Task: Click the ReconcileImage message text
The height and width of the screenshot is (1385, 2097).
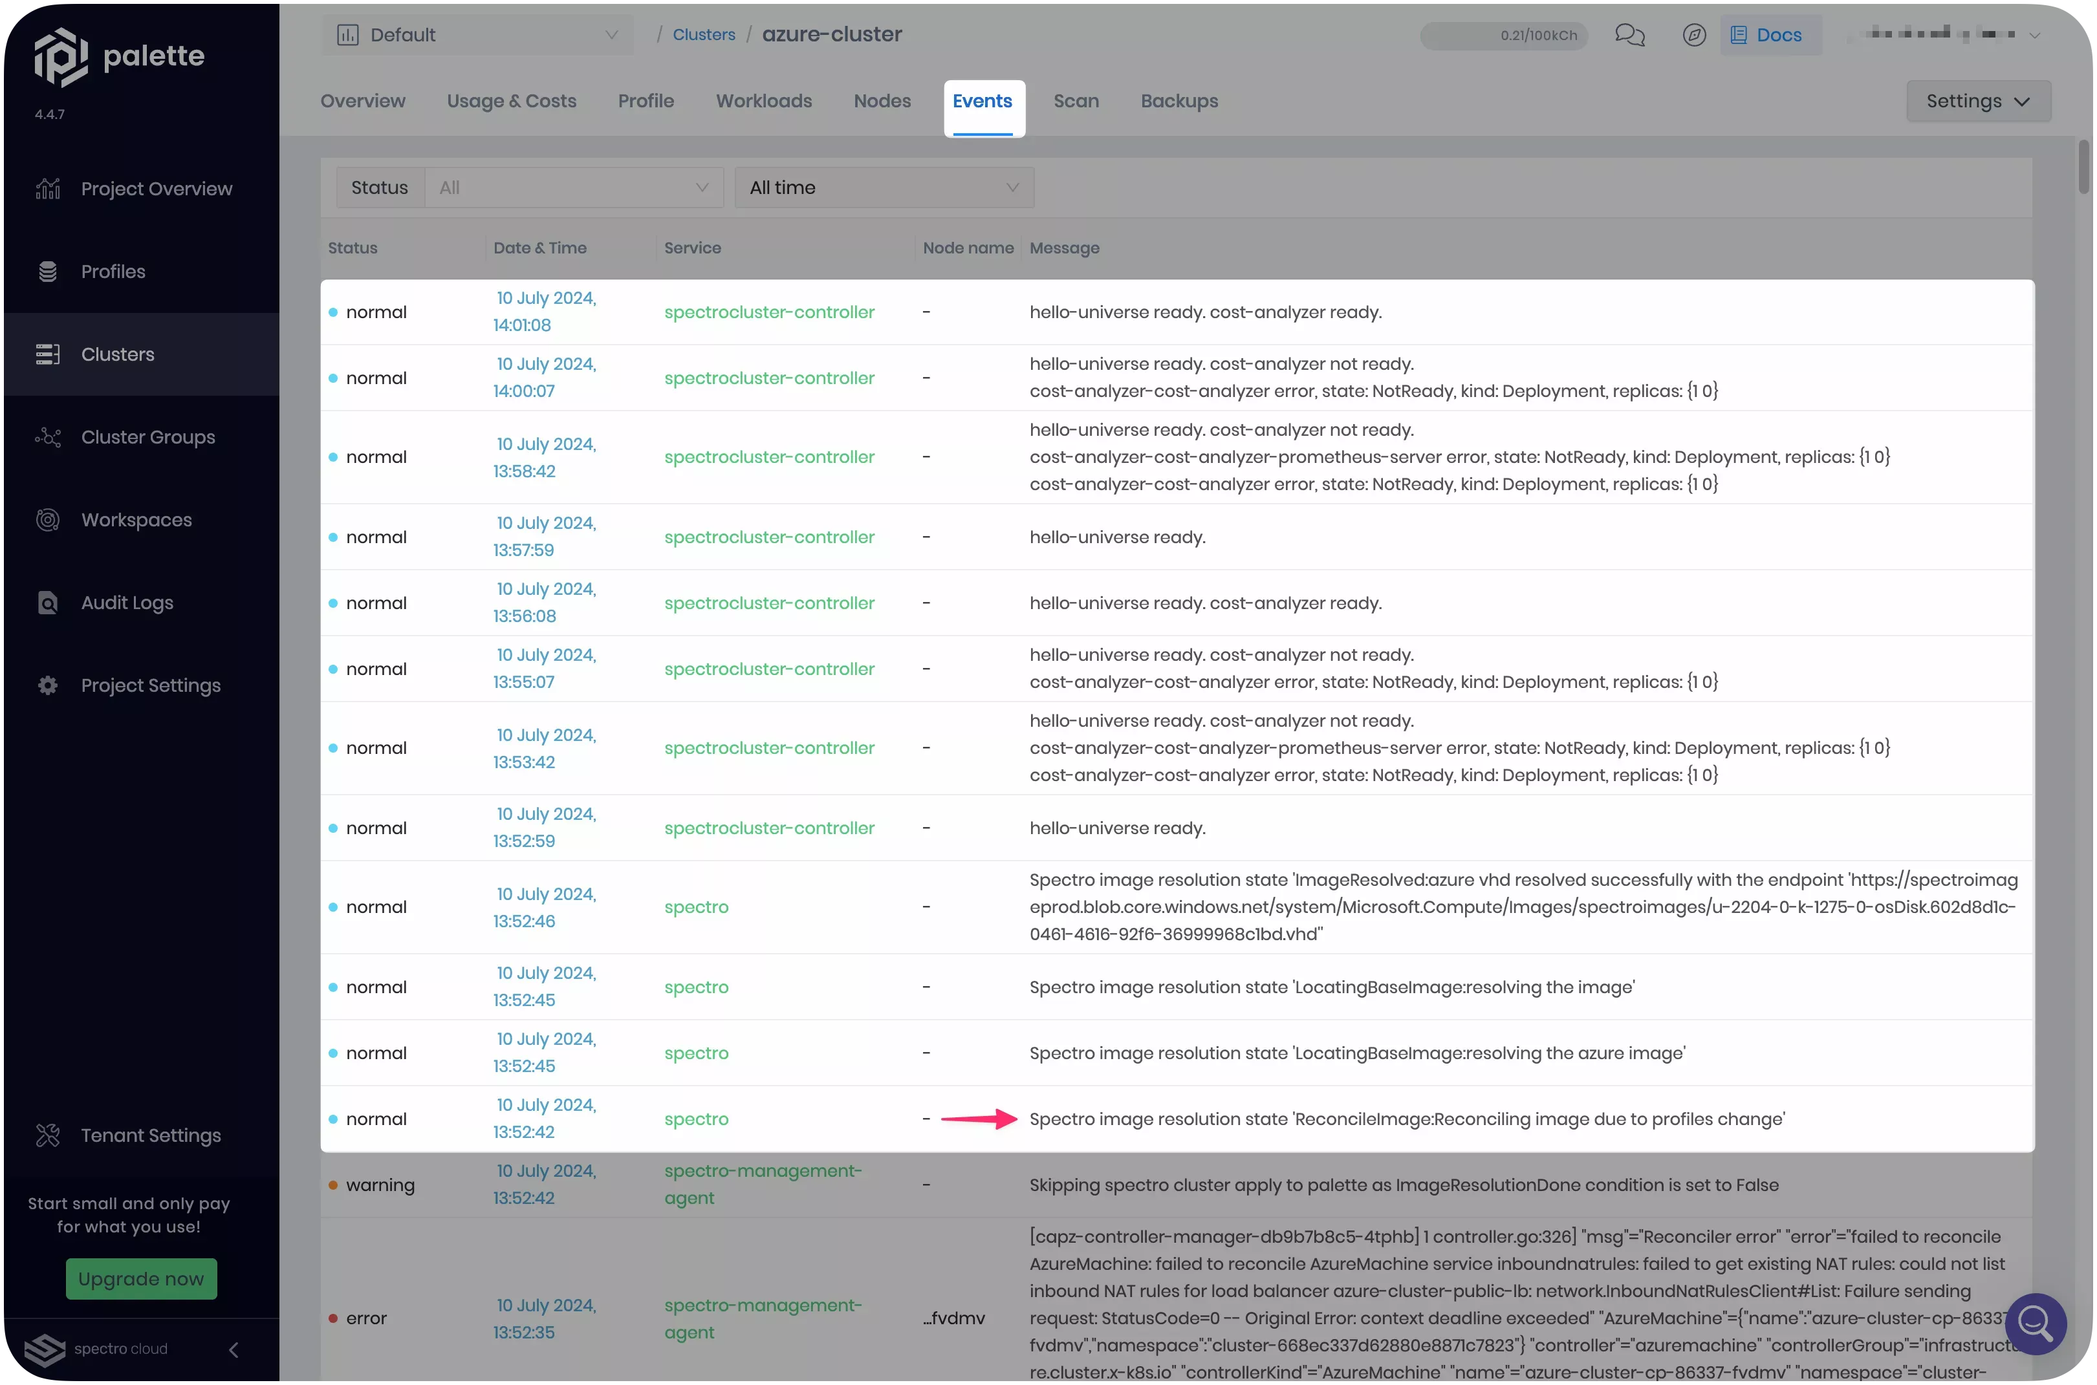Action: [x=1407, y=1119]
